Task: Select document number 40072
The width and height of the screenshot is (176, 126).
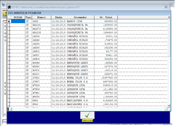Action: pyautogui.click(x=36, y=70)
